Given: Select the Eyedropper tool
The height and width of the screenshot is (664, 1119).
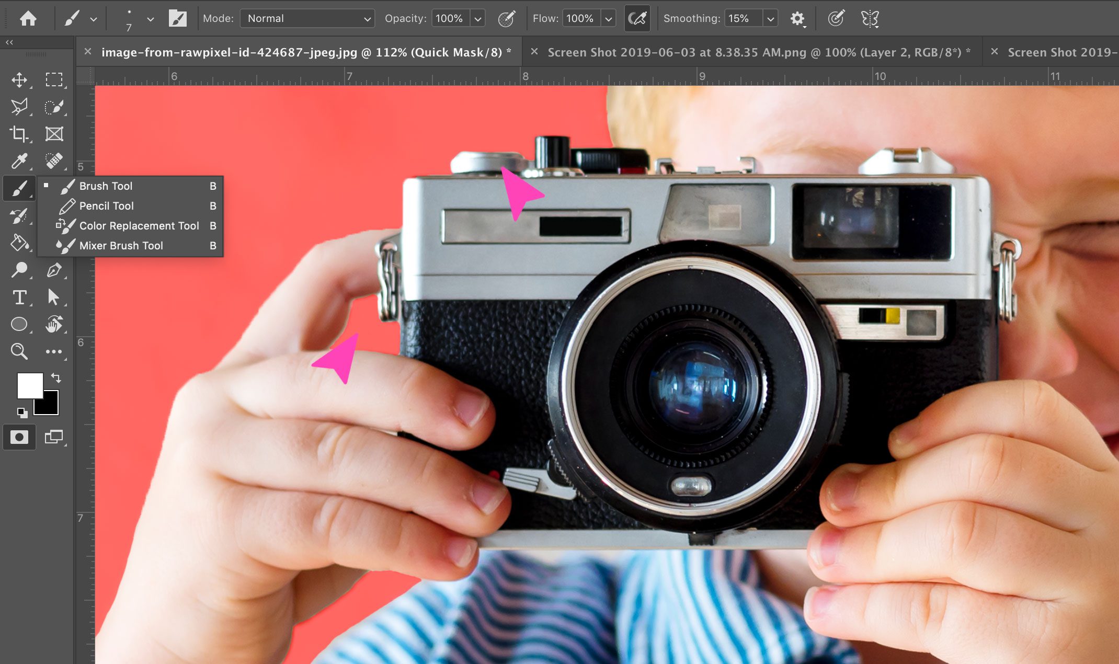Looking at the screenshot, I should click(x=19, y=161).
